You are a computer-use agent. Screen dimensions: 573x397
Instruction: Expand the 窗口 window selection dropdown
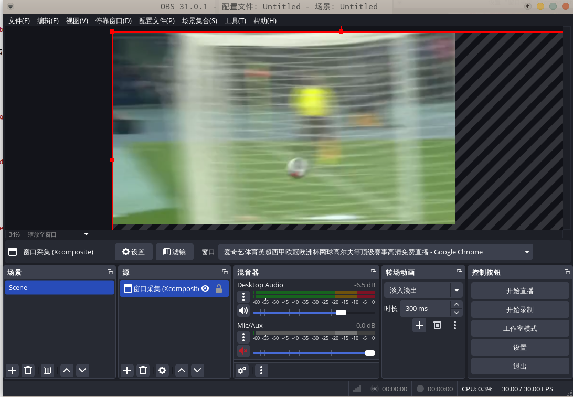[x=527, y=252]
